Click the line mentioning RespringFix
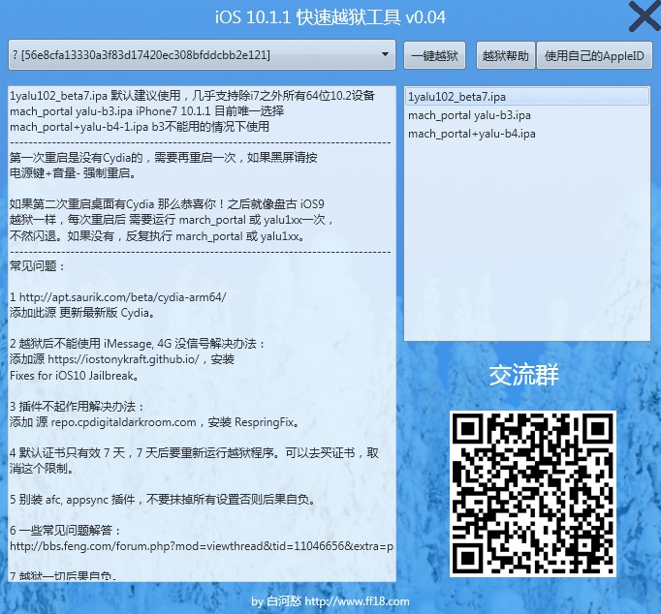Viewport: 661px width, 614px height. tap(155, 422)
